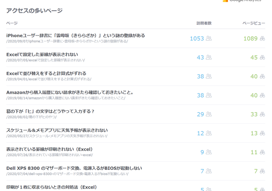Click visitors icon beside 9

tap(209, 152)
